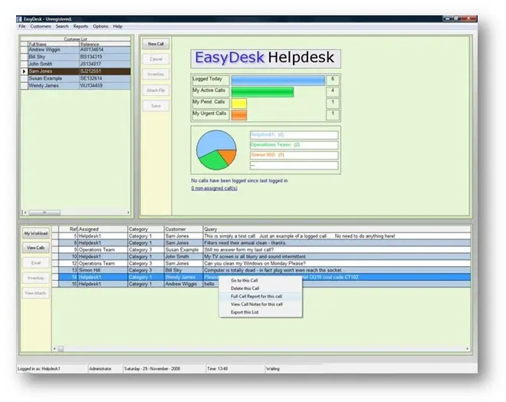
Task: Open the 0 non-assigned call(s) link
Action: pos(214,188)
